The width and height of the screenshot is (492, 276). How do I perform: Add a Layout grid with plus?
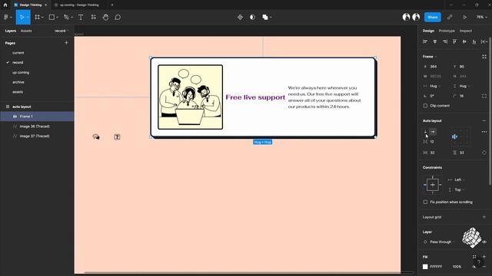[484, 217]
